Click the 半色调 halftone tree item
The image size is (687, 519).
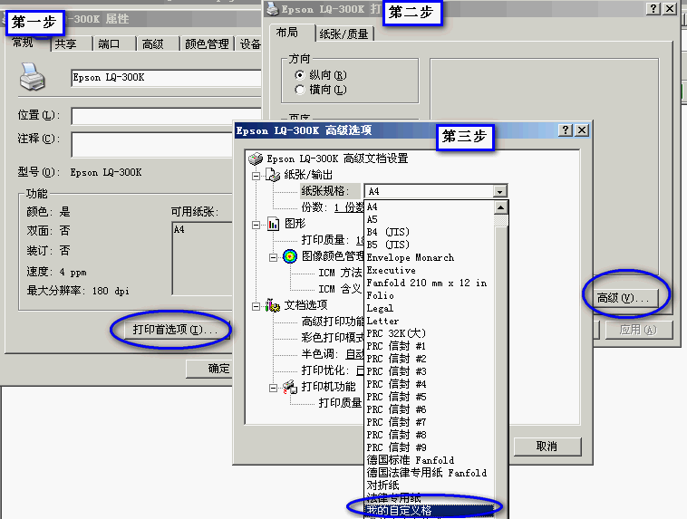(x=332, y=354)
